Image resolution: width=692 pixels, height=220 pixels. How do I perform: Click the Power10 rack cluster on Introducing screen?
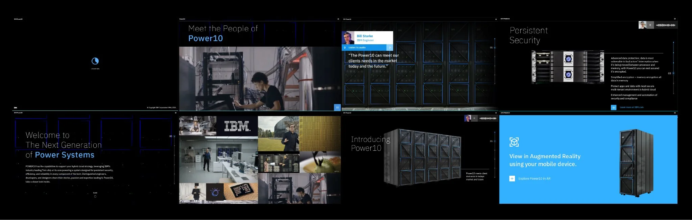[423, 158]
